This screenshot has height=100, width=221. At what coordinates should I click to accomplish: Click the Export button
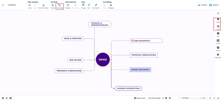tap(214, 5)
